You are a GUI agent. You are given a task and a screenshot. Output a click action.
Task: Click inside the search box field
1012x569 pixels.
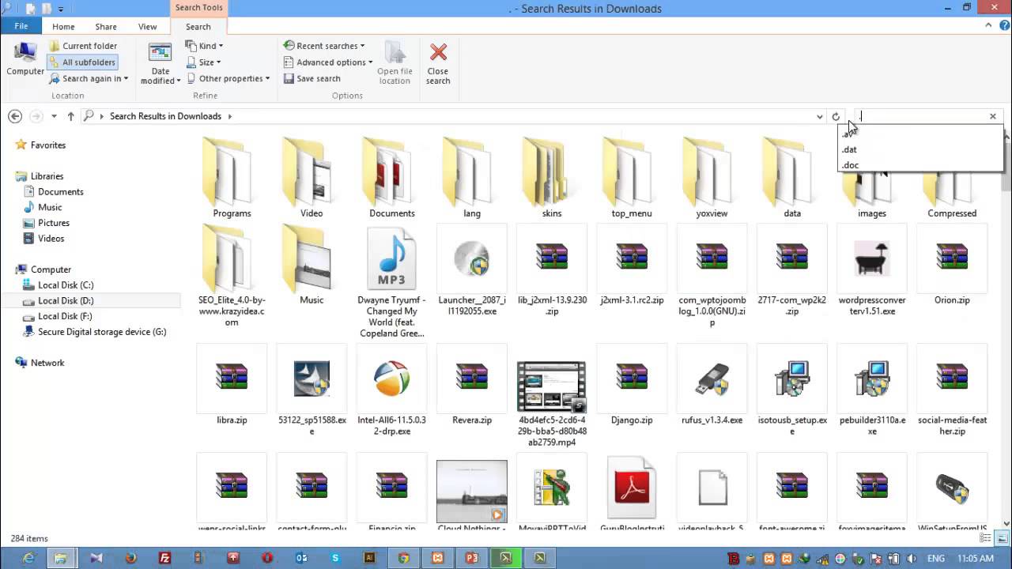pos(921,116)
